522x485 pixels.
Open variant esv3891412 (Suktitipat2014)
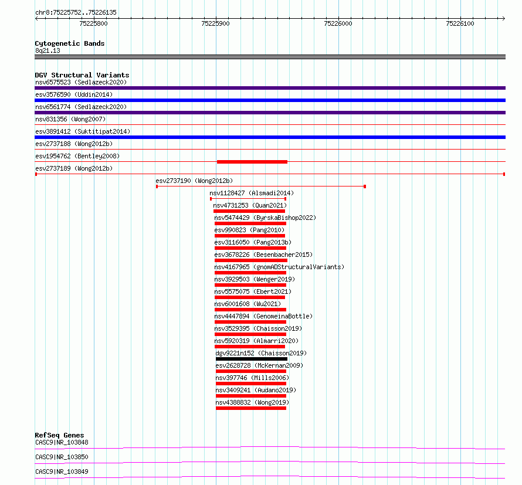83,131
